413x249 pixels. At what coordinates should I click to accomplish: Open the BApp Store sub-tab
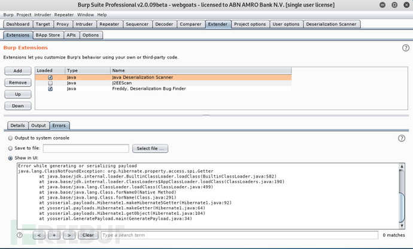click(x=48, y=35)
